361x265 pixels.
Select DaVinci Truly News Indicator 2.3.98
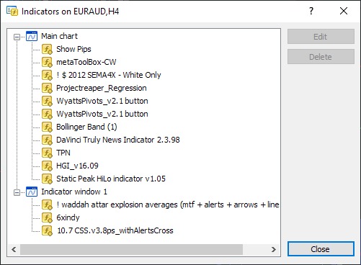click(118, 140)
